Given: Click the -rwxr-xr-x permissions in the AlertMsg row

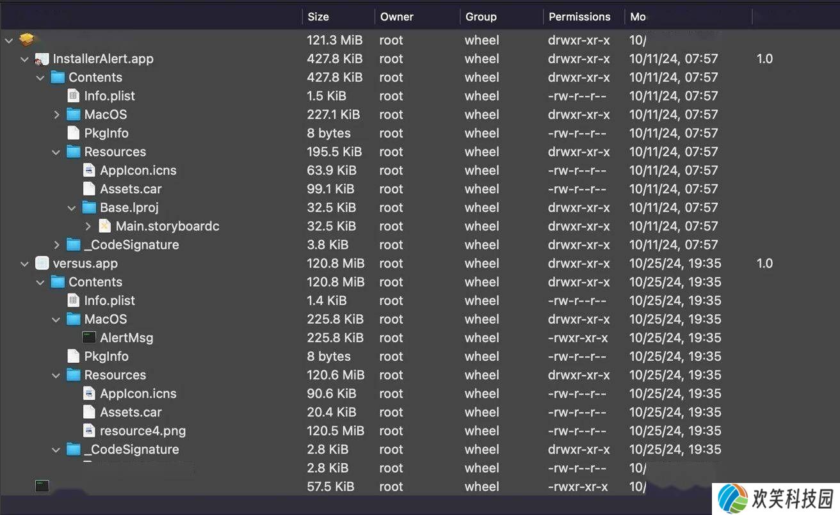Looking at the screenshot, I should point(578,338).
